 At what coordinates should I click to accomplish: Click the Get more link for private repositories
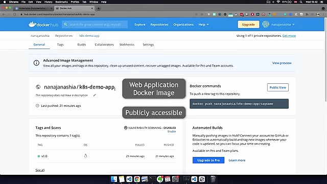[x=289, y=36]
